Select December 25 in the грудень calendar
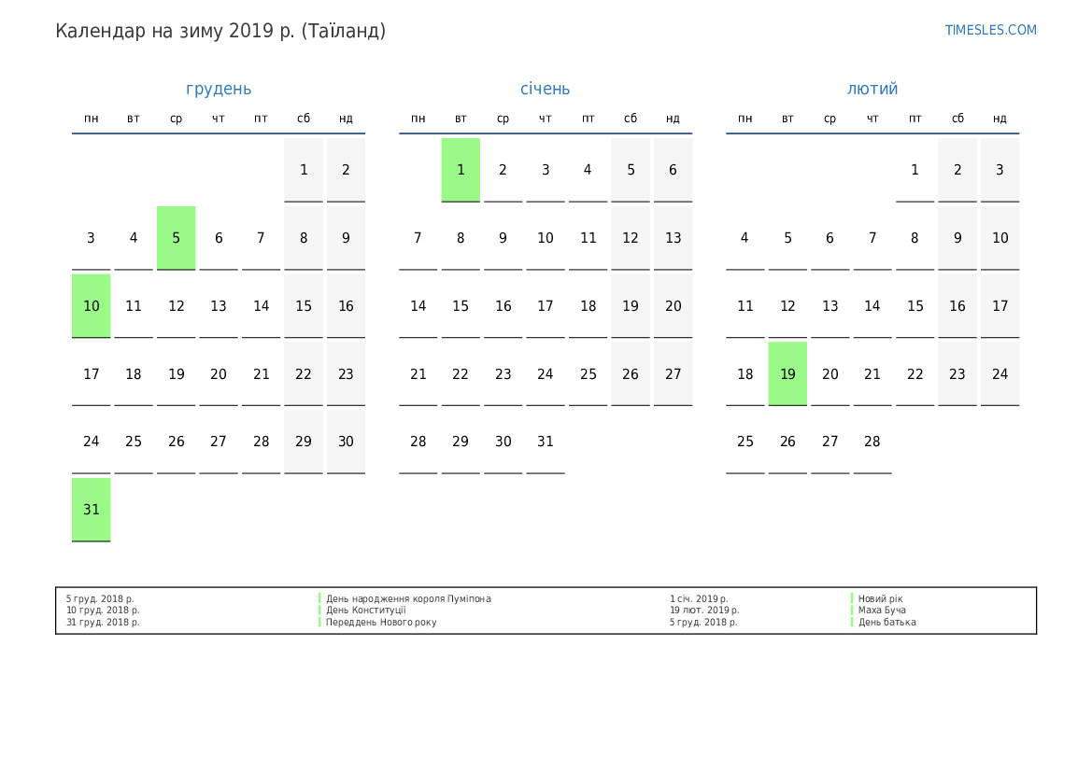Viewport: 1092px width, 772px height. pyautogui.click(x=134, y=442)
